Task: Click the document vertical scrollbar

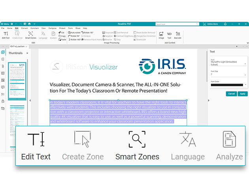Action: pyautogui.click(x=207, y=66)
